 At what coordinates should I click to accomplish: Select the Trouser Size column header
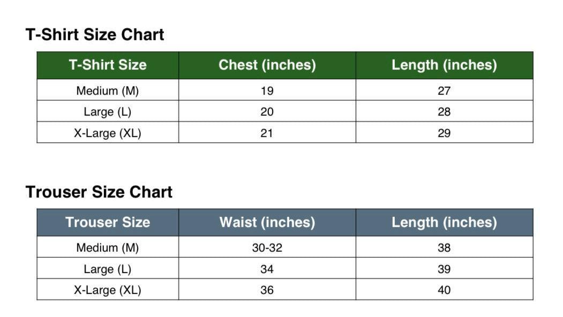(x=108, y=222)
